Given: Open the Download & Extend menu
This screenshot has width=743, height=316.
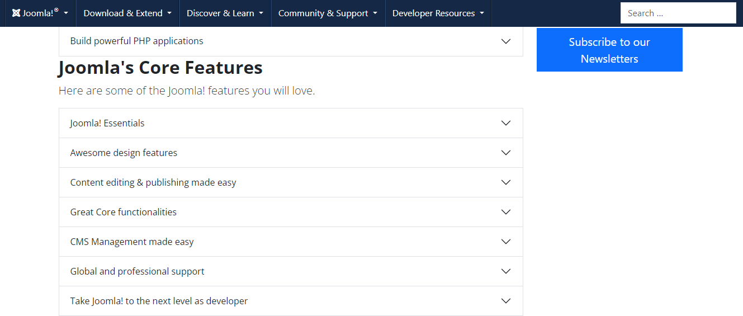Looking at the screenshot, I should (127, 13).
